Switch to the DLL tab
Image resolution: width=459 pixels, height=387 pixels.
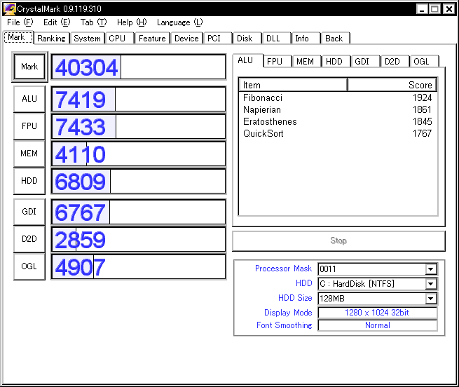tap(276, 38)
